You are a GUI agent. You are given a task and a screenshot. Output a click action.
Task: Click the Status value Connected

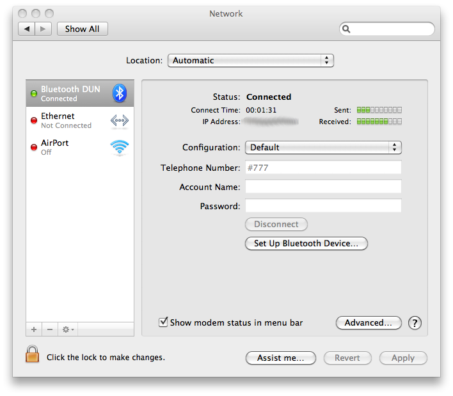(x=269, y=97)
